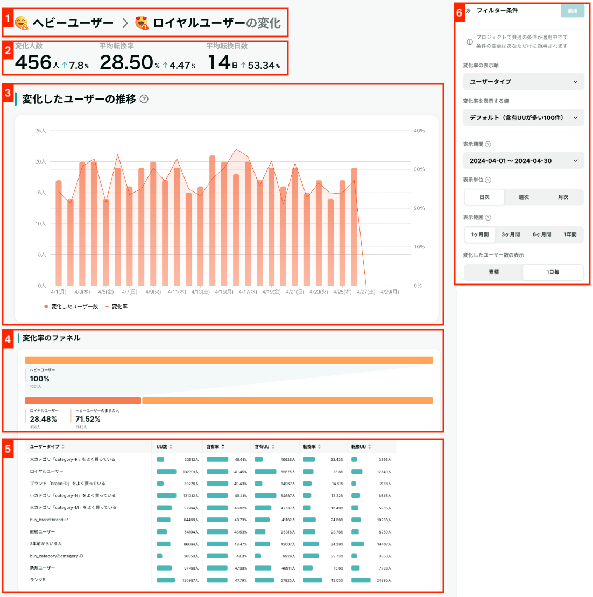Click the ロイヤルユーザー heart-eyes emoji icon
The image size is (593, 597).
(142, 23)
